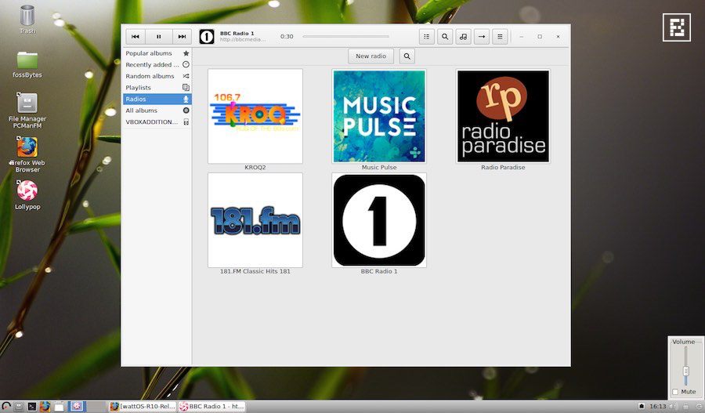Click the 16:13 clock
Screen dimensions: 705x413
(x=658, y=407)
